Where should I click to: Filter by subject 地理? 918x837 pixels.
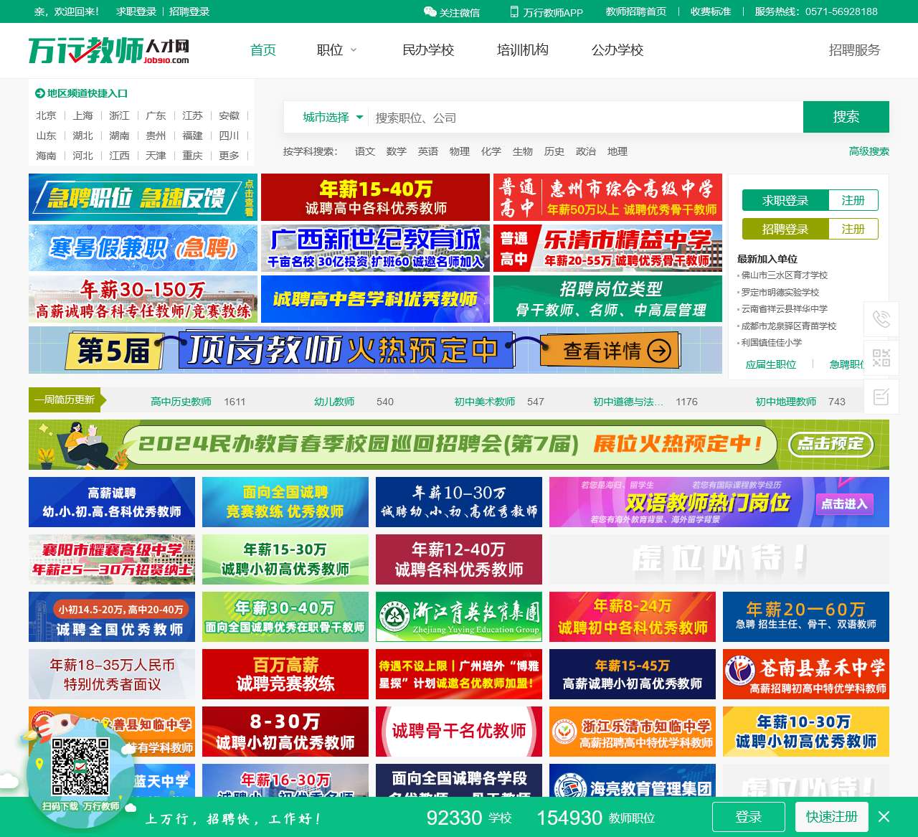[617, 151]
